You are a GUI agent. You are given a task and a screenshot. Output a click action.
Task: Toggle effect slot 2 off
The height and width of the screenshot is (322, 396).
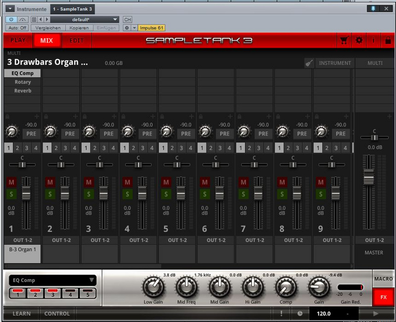point(35,293)
